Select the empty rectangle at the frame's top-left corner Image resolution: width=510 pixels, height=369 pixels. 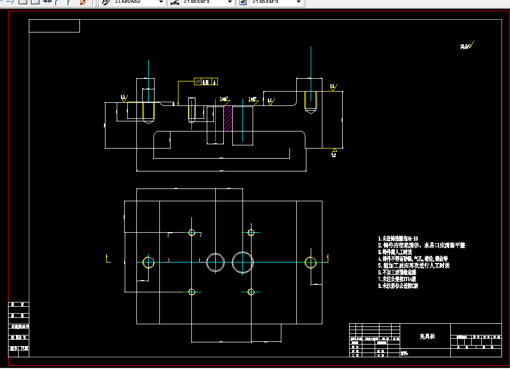(x=54, y=26)
